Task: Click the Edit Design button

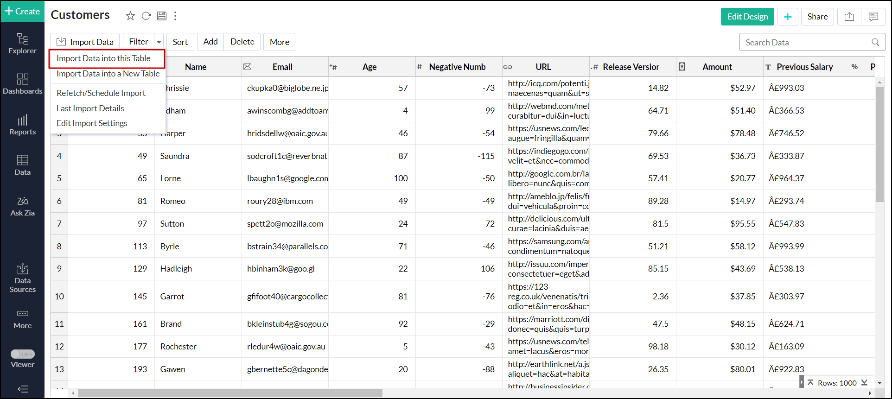Action: point(747,17)
